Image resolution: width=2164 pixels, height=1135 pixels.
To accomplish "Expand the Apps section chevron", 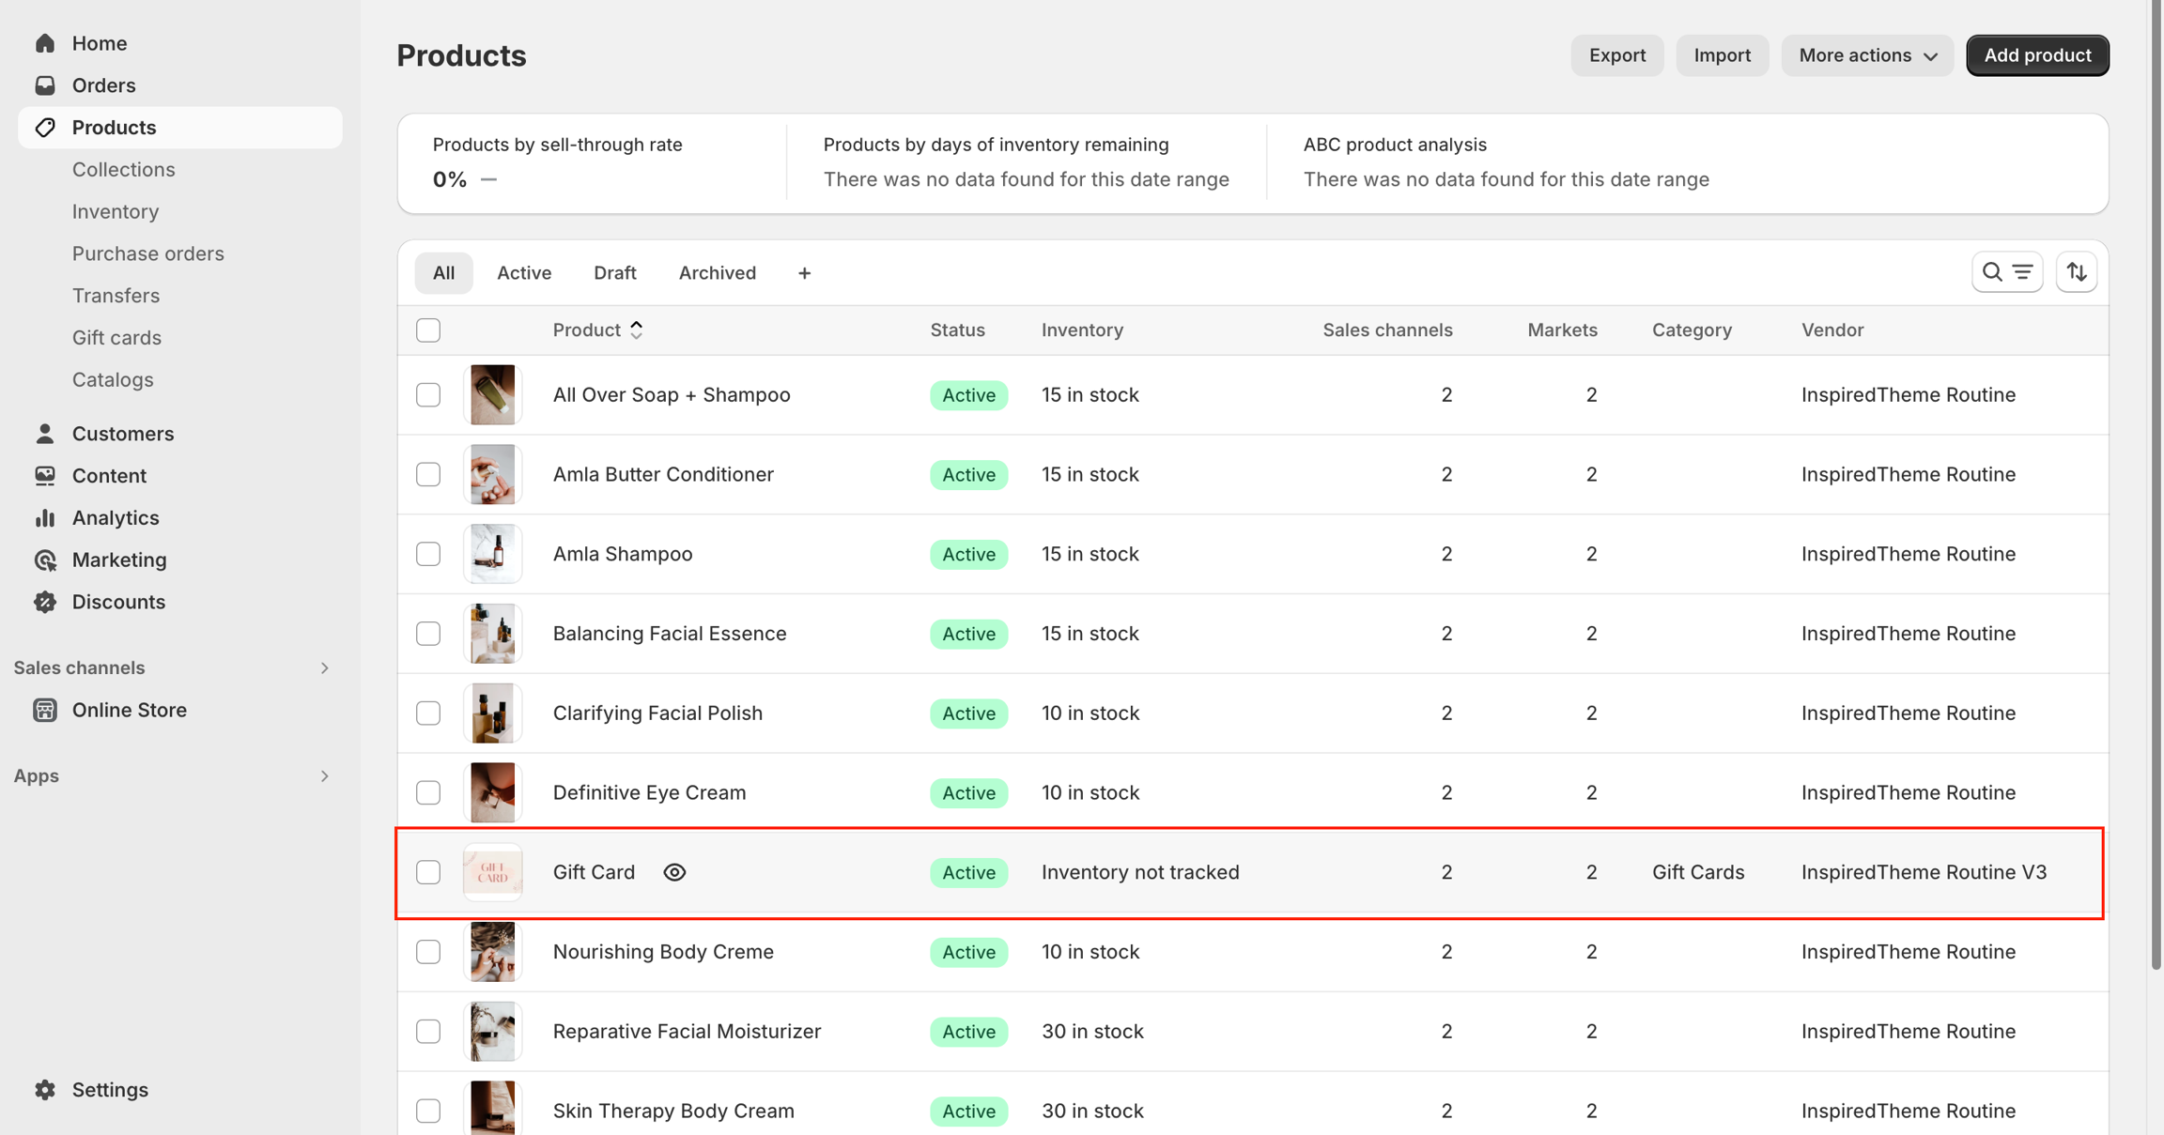I will [324, 775].
